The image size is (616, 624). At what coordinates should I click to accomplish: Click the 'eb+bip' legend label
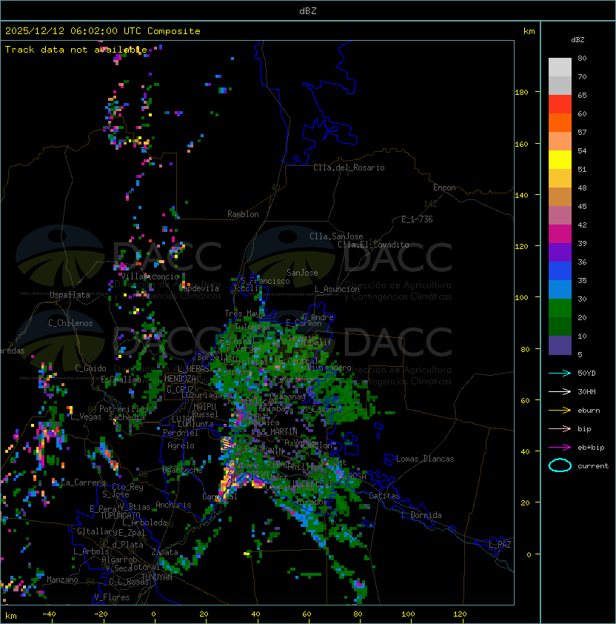tap(591, 448)
